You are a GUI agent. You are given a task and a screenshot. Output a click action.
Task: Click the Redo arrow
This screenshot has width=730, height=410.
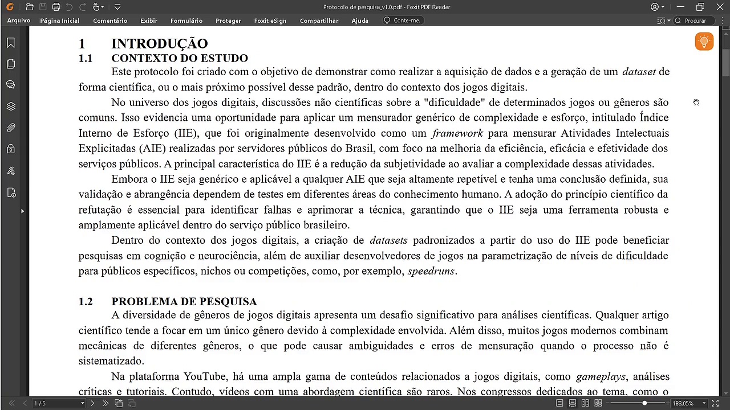pyautogui.click(x=82, y=7)
